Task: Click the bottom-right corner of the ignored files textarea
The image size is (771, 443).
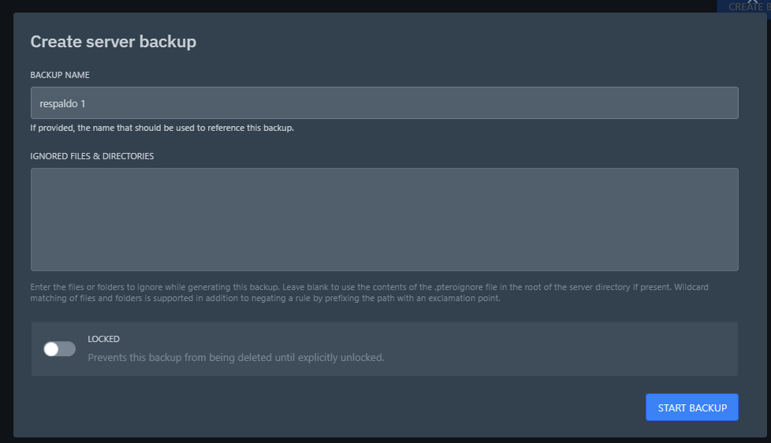Action: (x=734, y=266)
